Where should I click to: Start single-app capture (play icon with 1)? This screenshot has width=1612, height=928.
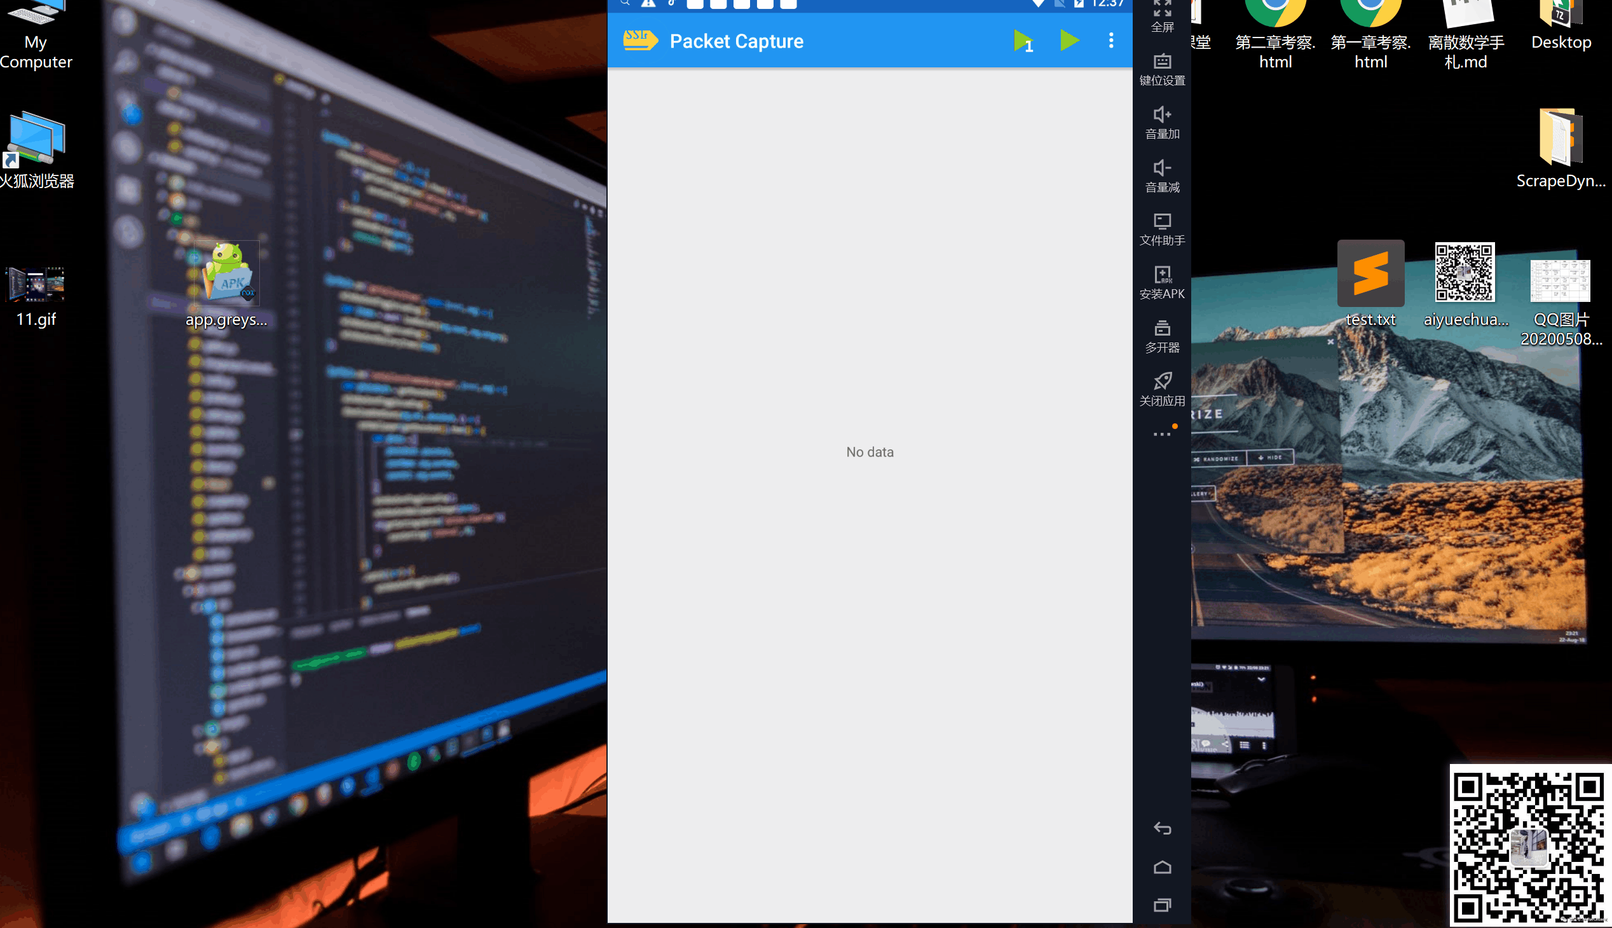point(1022,41)
